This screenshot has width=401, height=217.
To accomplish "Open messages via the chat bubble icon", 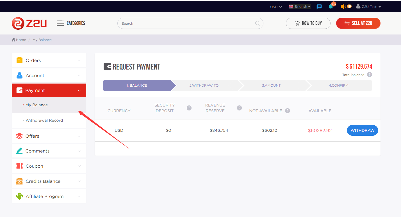I will point(319,7).
